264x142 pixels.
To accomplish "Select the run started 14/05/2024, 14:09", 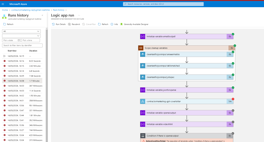I will [22, 76].
